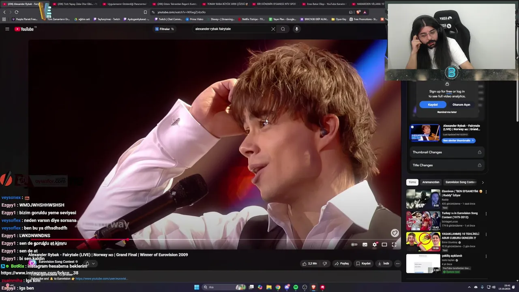Select the Aramanızdan filter chip

click(431, 182)
